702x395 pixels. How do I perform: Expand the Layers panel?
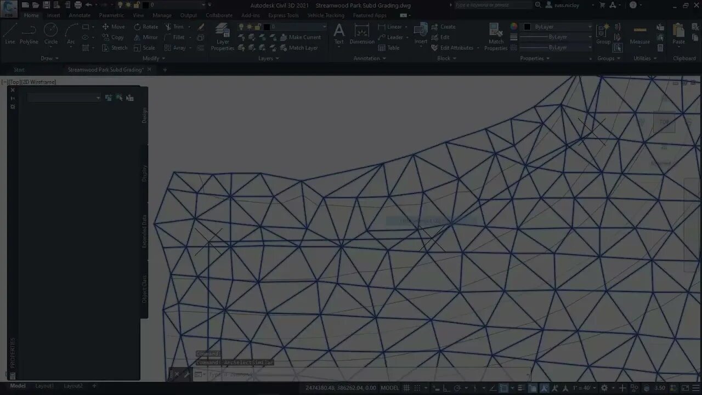pyautogui.click(x=269, y=58)
